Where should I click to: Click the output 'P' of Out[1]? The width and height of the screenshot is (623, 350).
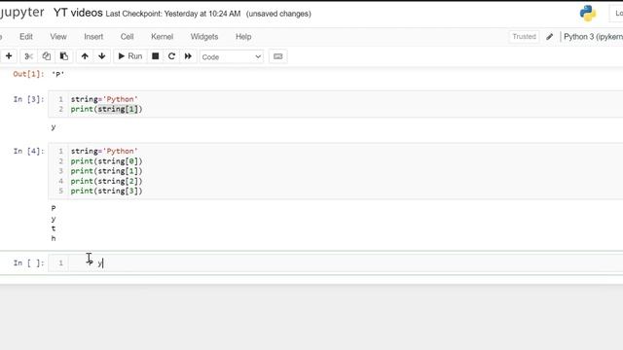point(58,74)
